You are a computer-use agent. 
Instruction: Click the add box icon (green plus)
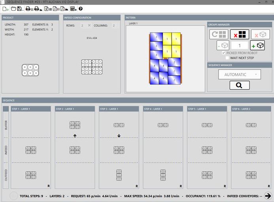258,46
